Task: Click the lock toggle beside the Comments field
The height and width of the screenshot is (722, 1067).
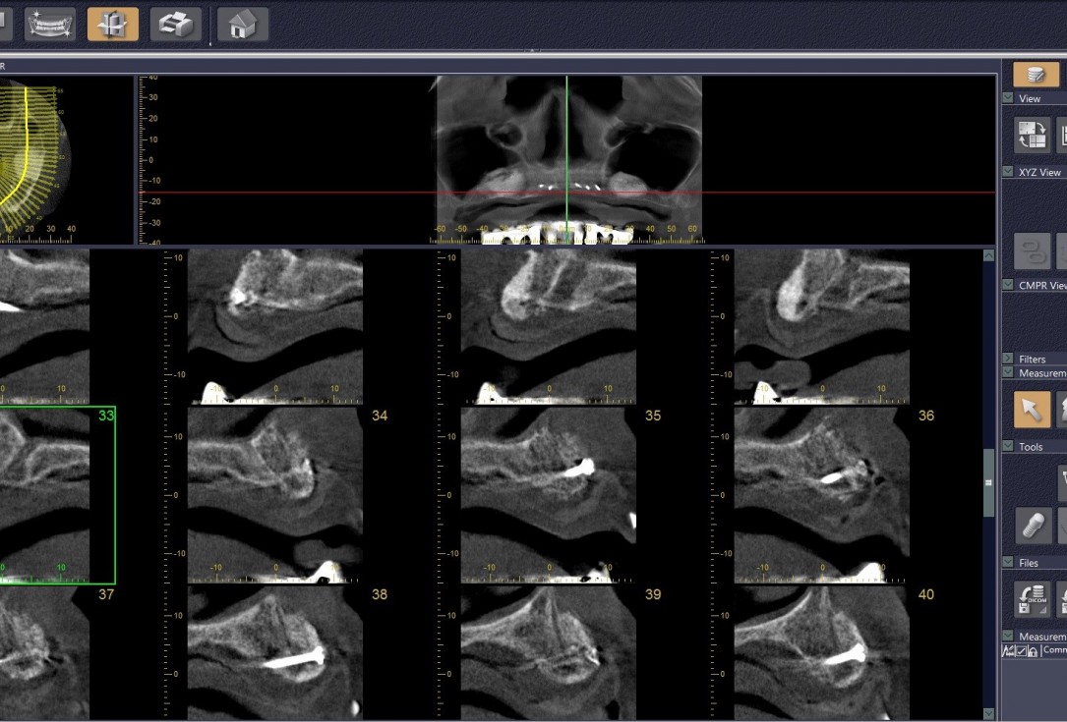Action: [1033, 651]
